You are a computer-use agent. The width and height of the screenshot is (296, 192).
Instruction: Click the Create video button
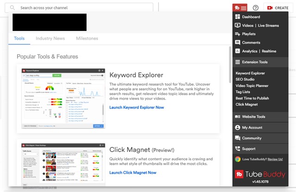[x=277, y=8]
